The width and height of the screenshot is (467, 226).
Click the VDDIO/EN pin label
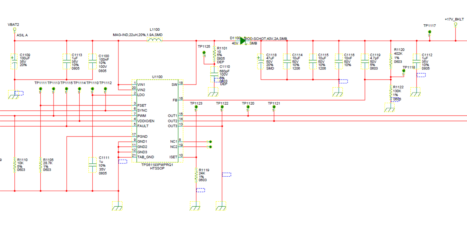click(x=146, y=121)
